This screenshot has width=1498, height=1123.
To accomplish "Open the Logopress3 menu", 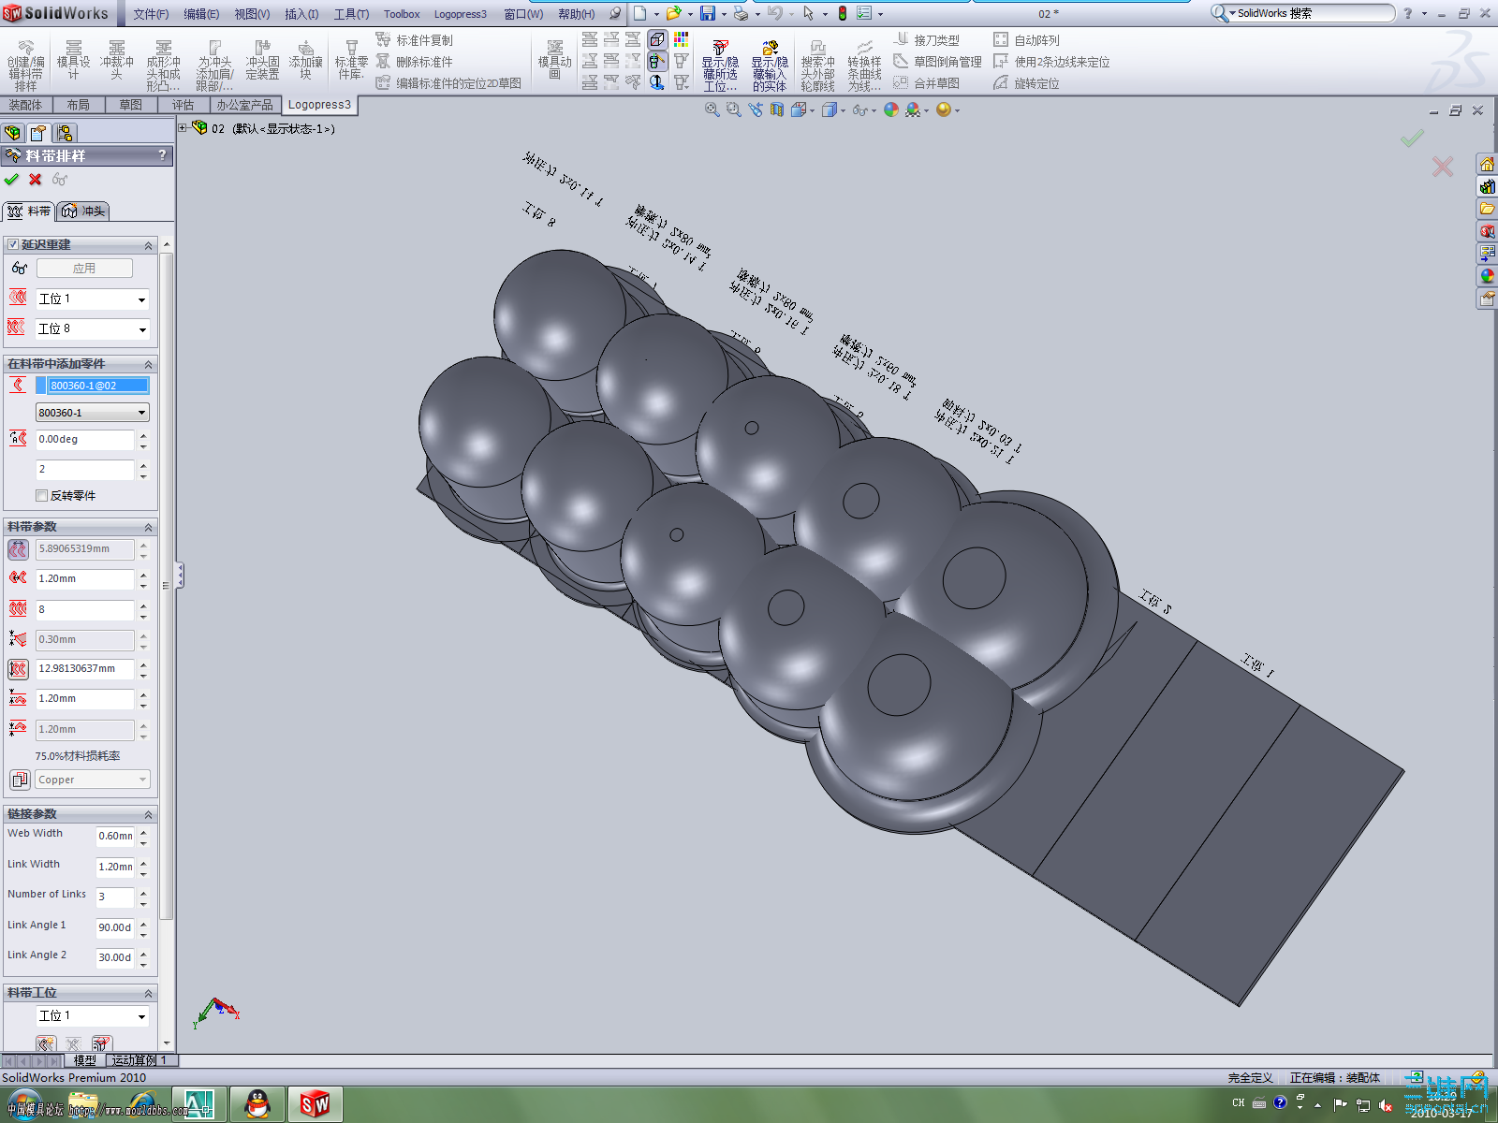I will pyautogui.click(x=460, y=14).
